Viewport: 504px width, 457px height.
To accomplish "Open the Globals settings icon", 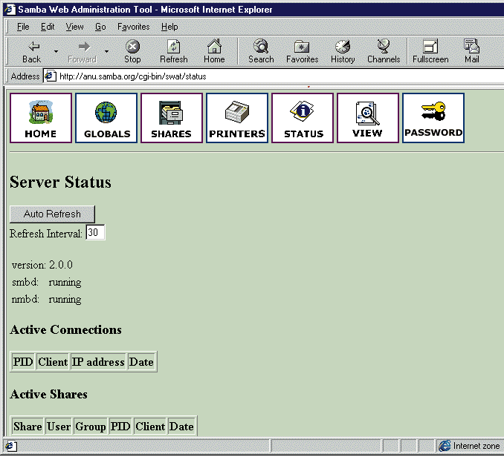I will coord(106,118).
